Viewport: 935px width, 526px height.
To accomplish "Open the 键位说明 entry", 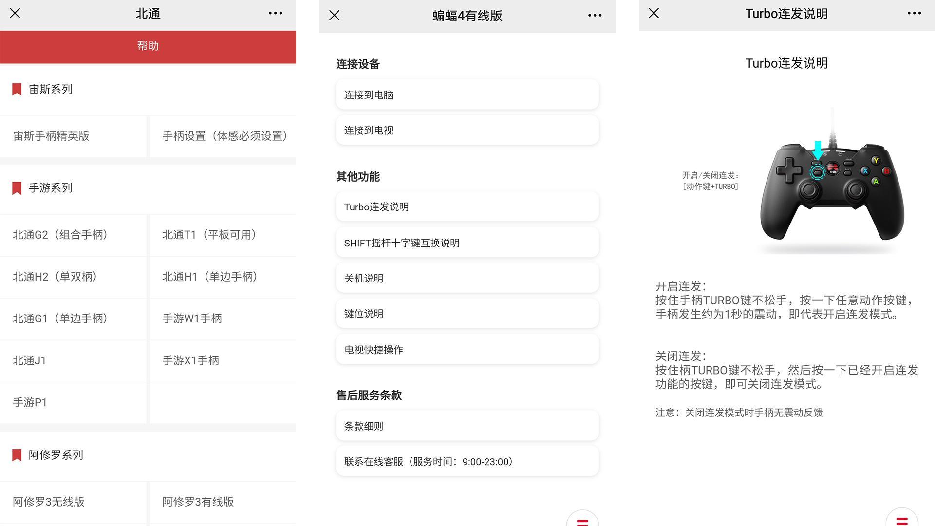I will click(467, 314).
